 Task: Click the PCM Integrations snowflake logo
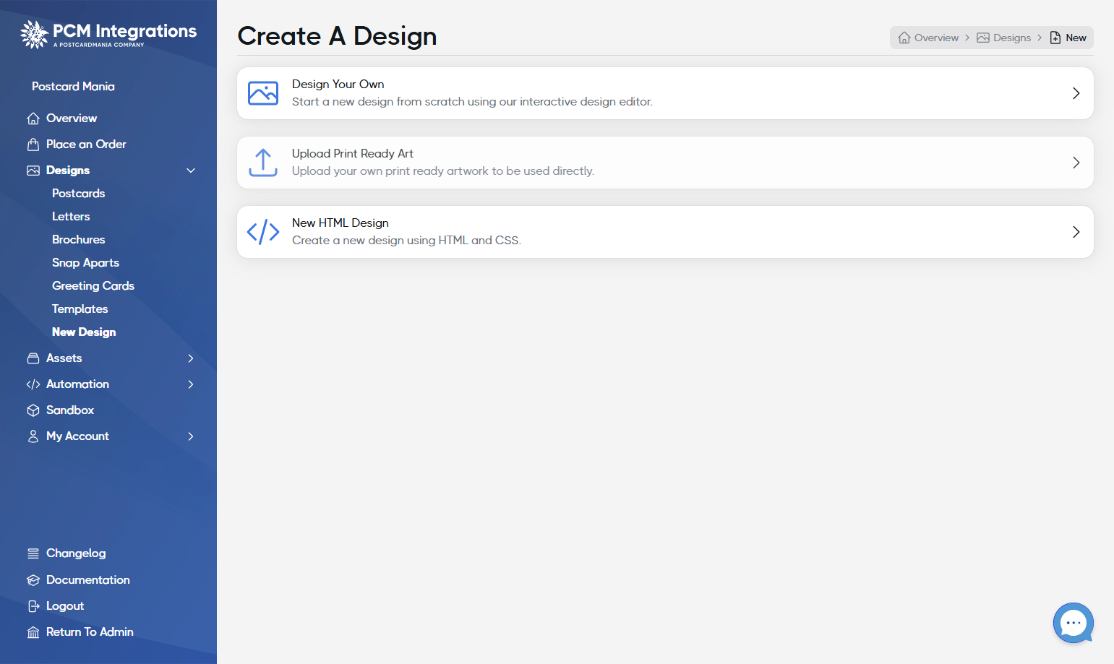[x=34, y=34]
